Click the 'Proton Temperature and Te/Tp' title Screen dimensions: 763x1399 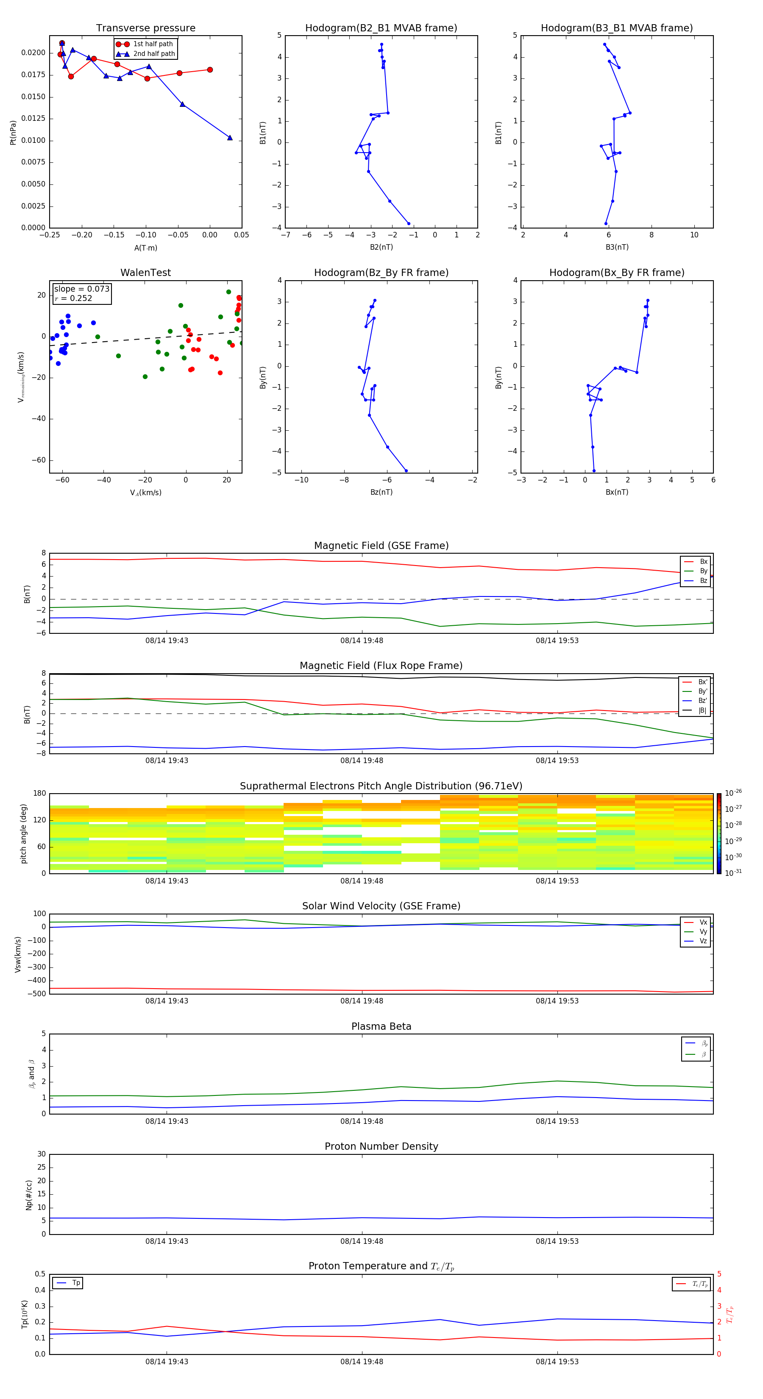(381, 1266)
